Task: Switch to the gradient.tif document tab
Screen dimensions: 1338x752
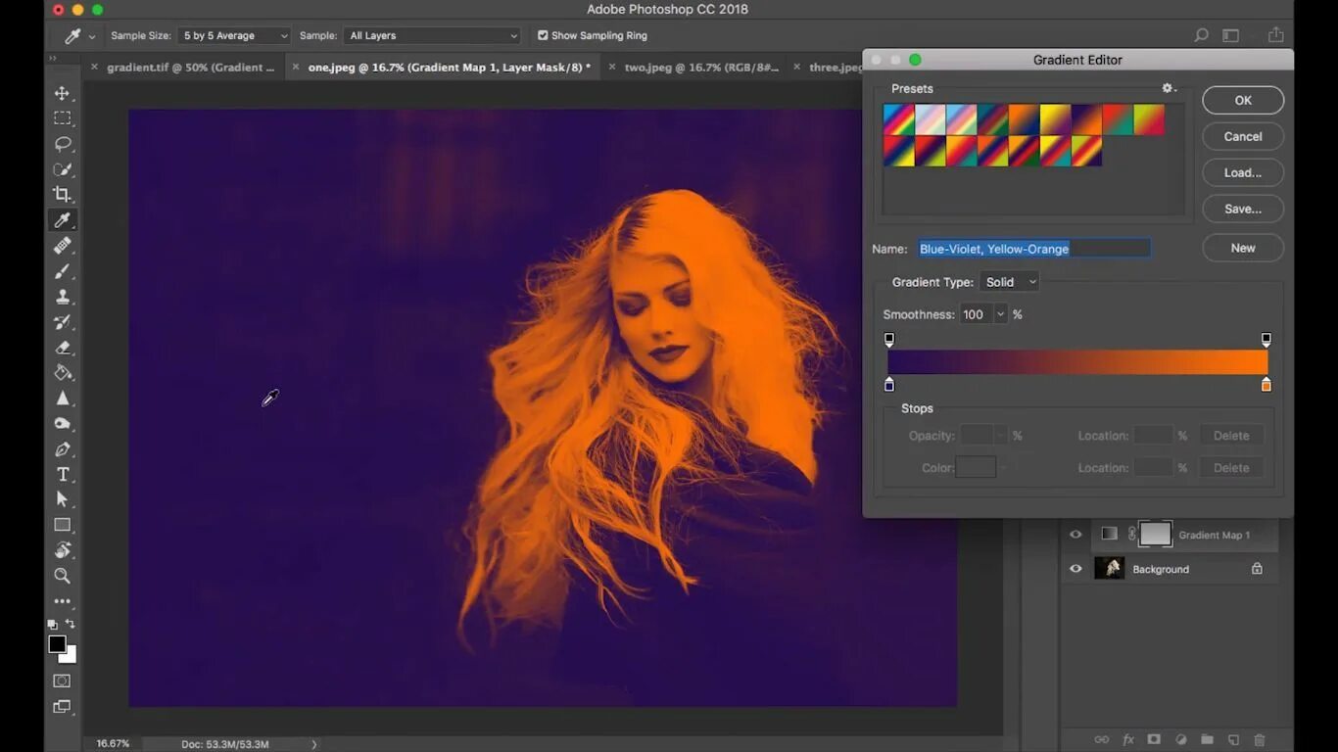Action: click(x=190, y=68)
